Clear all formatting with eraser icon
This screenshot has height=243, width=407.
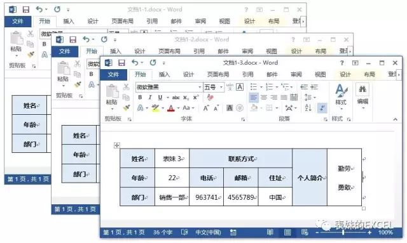(210, 98)
